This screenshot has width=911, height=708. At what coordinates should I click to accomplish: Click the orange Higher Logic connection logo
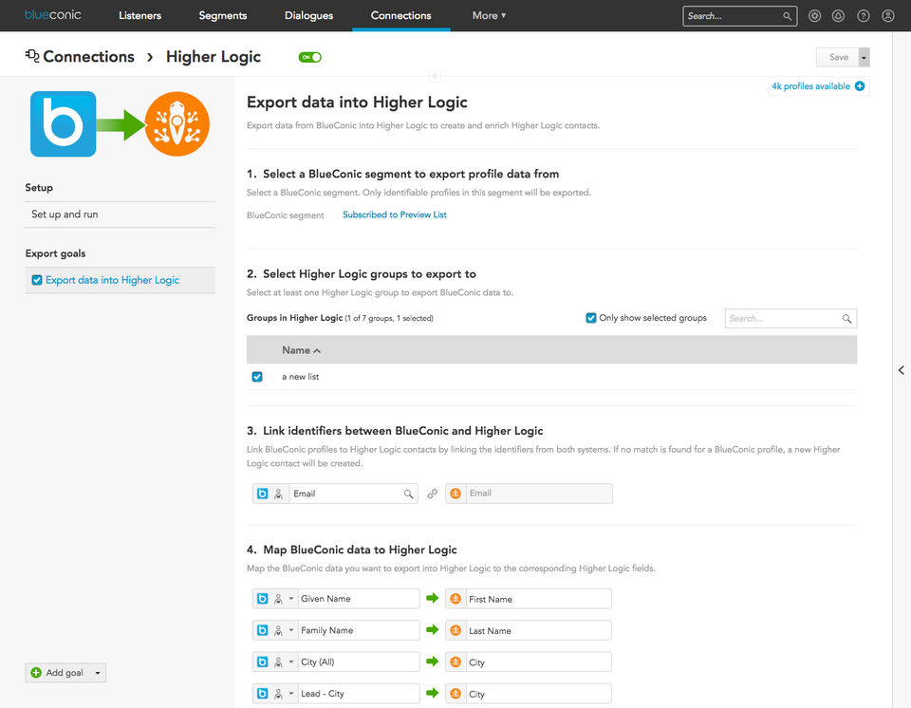point(177,124)
